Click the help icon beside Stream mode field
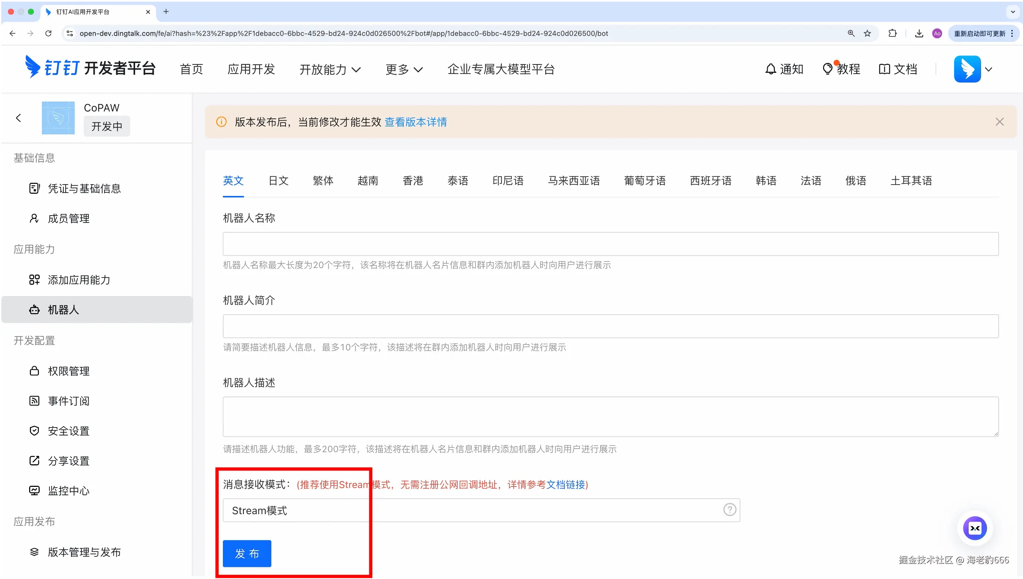Image resolution: width=1023 pixels, height=579 pixels. pyautogui.click(x=729, y=509)
